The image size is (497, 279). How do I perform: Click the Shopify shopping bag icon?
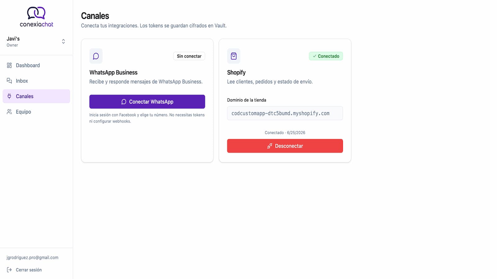tap(234, 56)
